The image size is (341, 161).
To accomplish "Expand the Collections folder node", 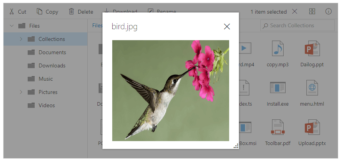I will (21, 39).
